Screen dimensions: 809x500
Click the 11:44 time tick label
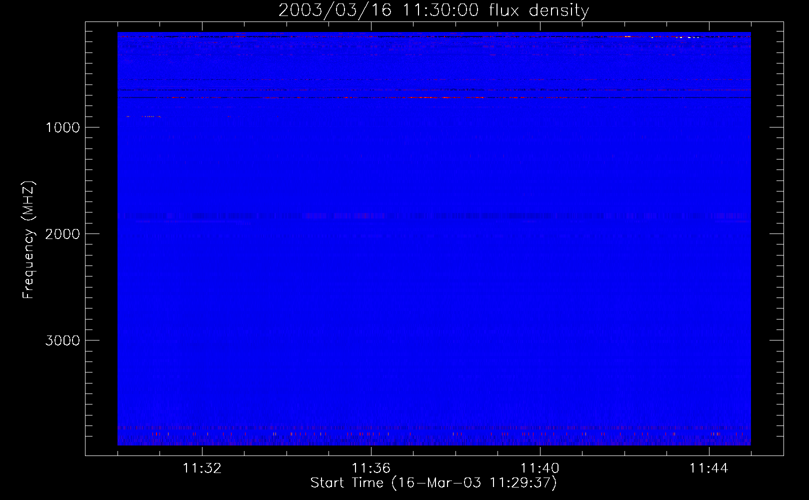[x=709, y=468]
